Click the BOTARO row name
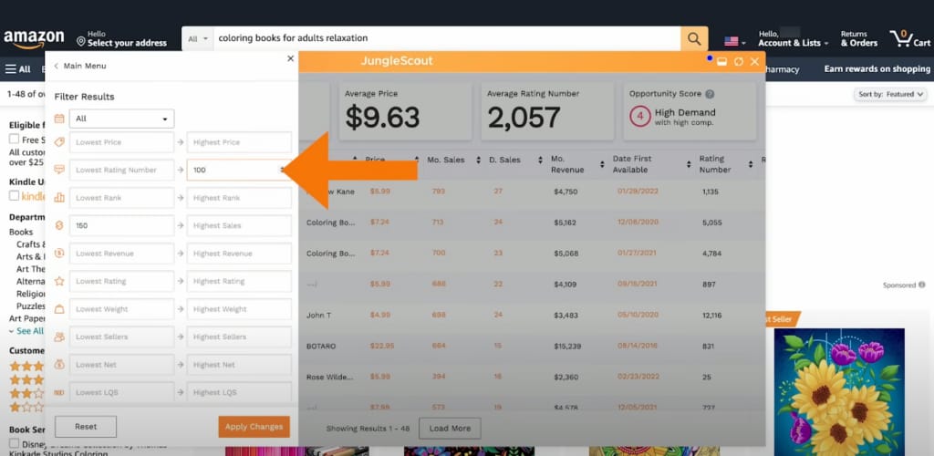 point(321,346)
